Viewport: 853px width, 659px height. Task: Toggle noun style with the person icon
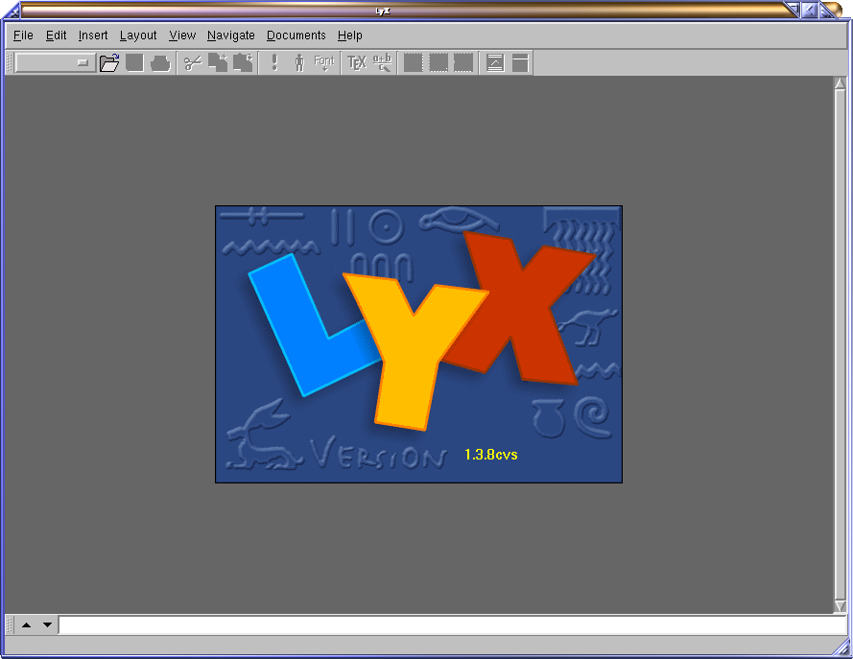pyautogui.click(x=299, y=63)
